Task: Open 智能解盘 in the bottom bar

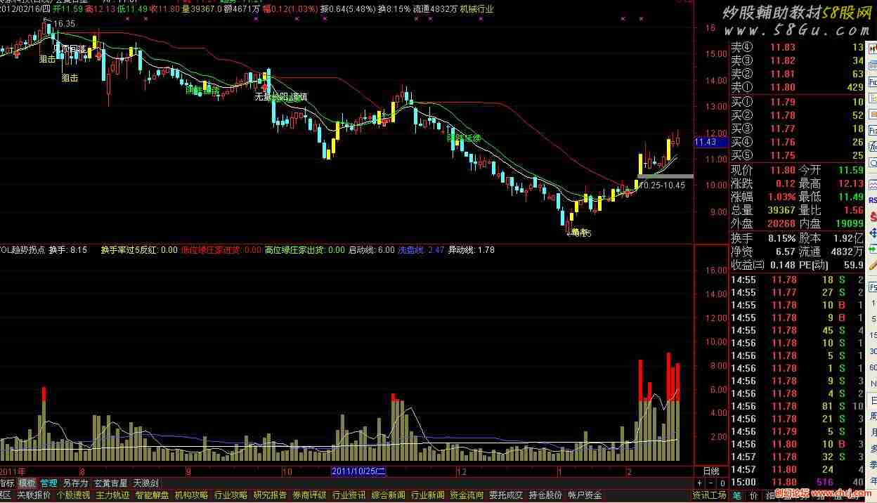Action: point(152,495)
